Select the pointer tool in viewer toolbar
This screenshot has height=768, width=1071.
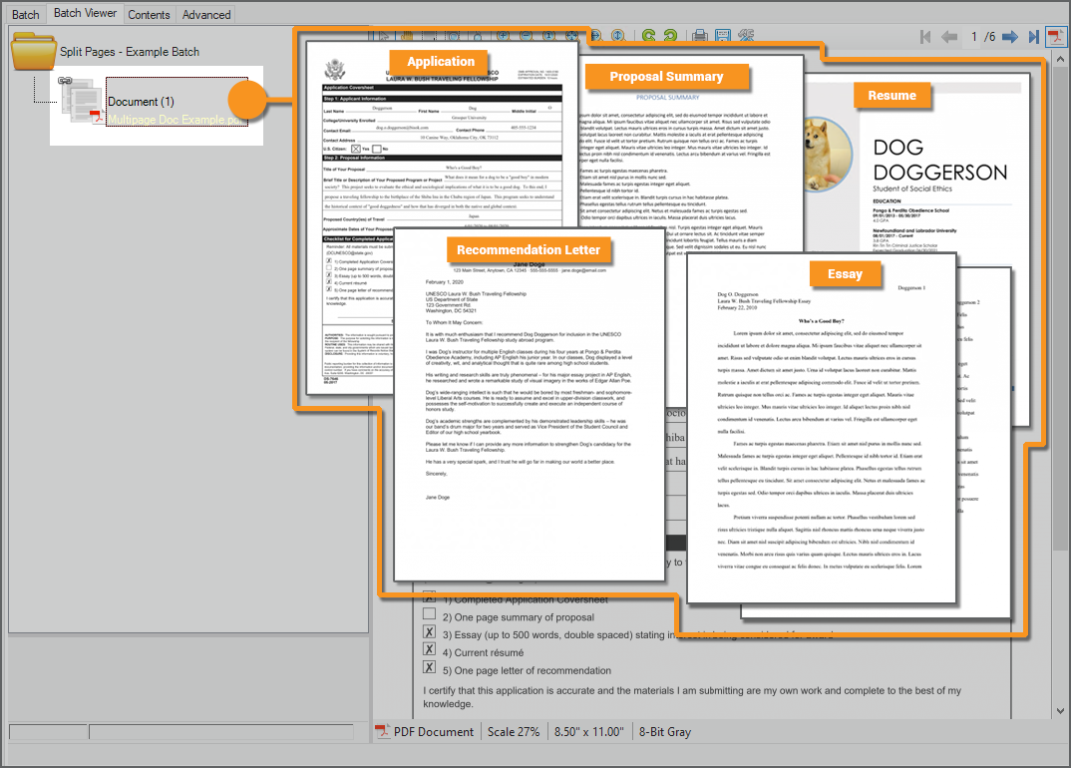click(x=384, y=36)
